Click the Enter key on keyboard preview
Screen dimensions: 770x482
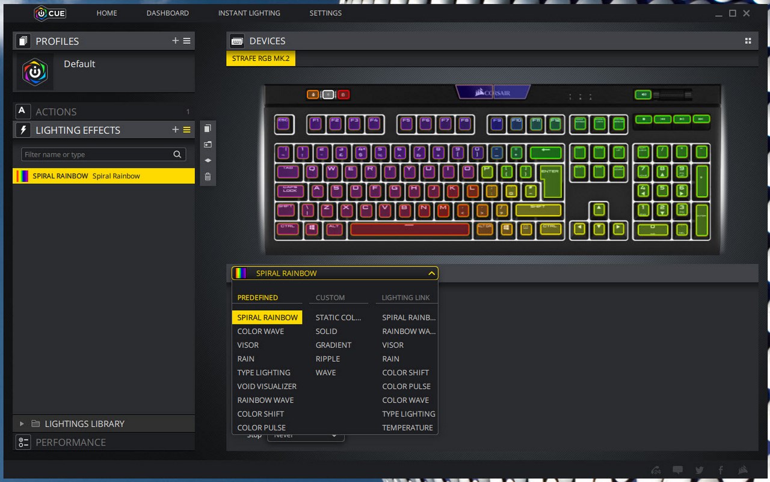click(550, 182)
